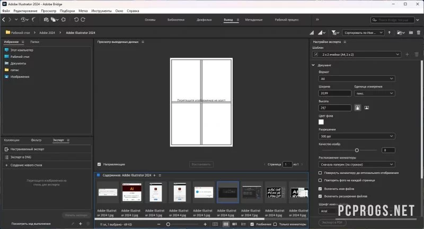Image resolution: width=424 pixels, height=229 pixels.
Task: Lock the thumbnail grid
Action: pos(215,224)
